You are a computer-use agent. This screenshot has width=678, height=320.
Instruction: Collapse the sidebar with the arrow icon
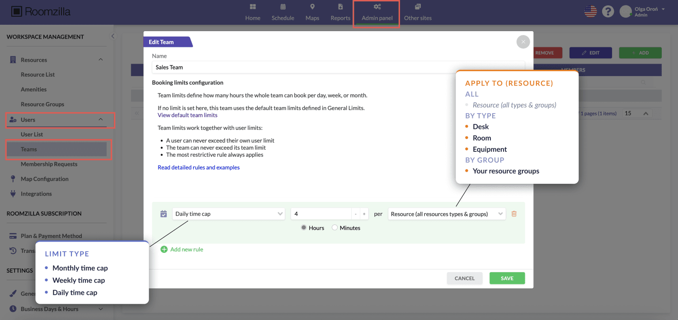(113, 36)
